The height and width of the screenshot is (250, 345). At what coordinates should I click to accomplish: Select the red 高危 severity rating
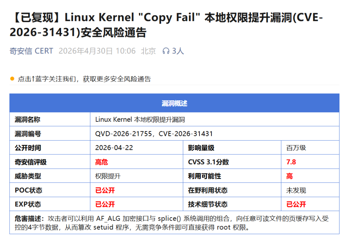pos(101,162)
